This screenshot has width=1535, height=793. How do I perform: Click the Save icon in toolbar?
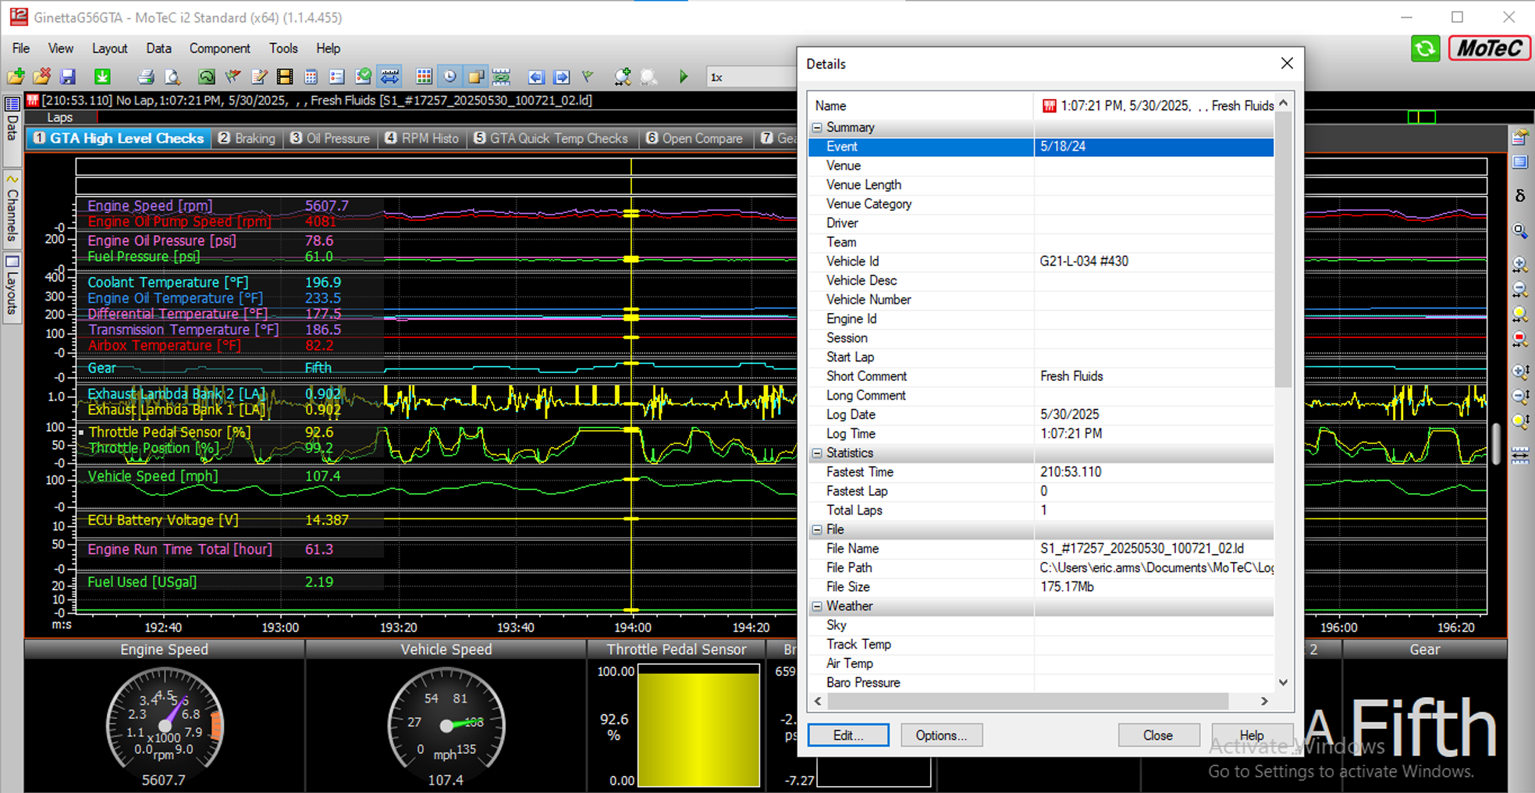click(x=68, y=76)
